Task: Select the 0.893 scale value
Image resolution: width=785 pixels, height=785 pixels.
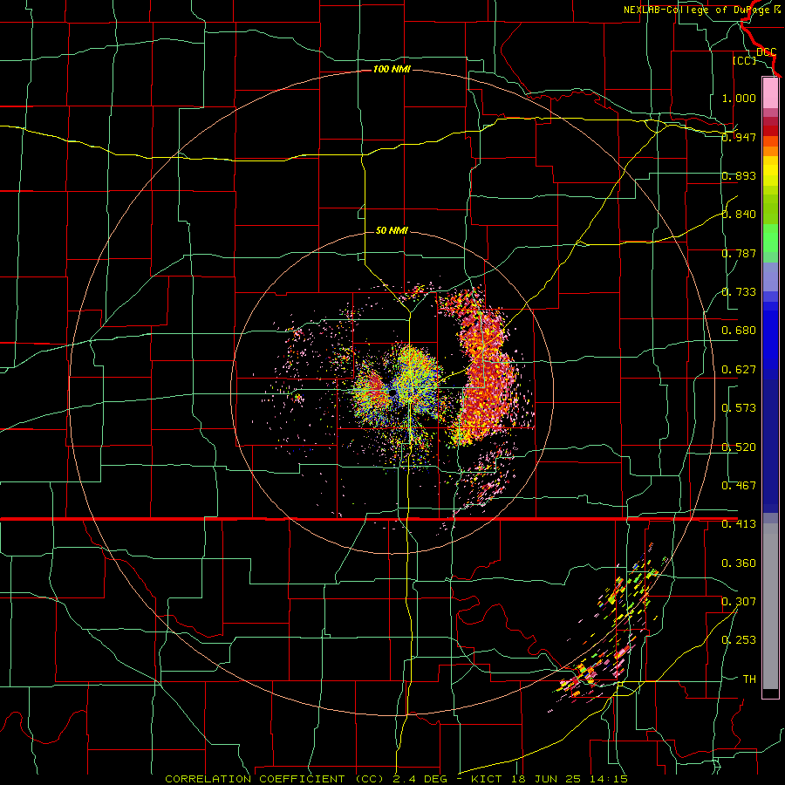Action: pyautogui.click(x=739, y=175)
